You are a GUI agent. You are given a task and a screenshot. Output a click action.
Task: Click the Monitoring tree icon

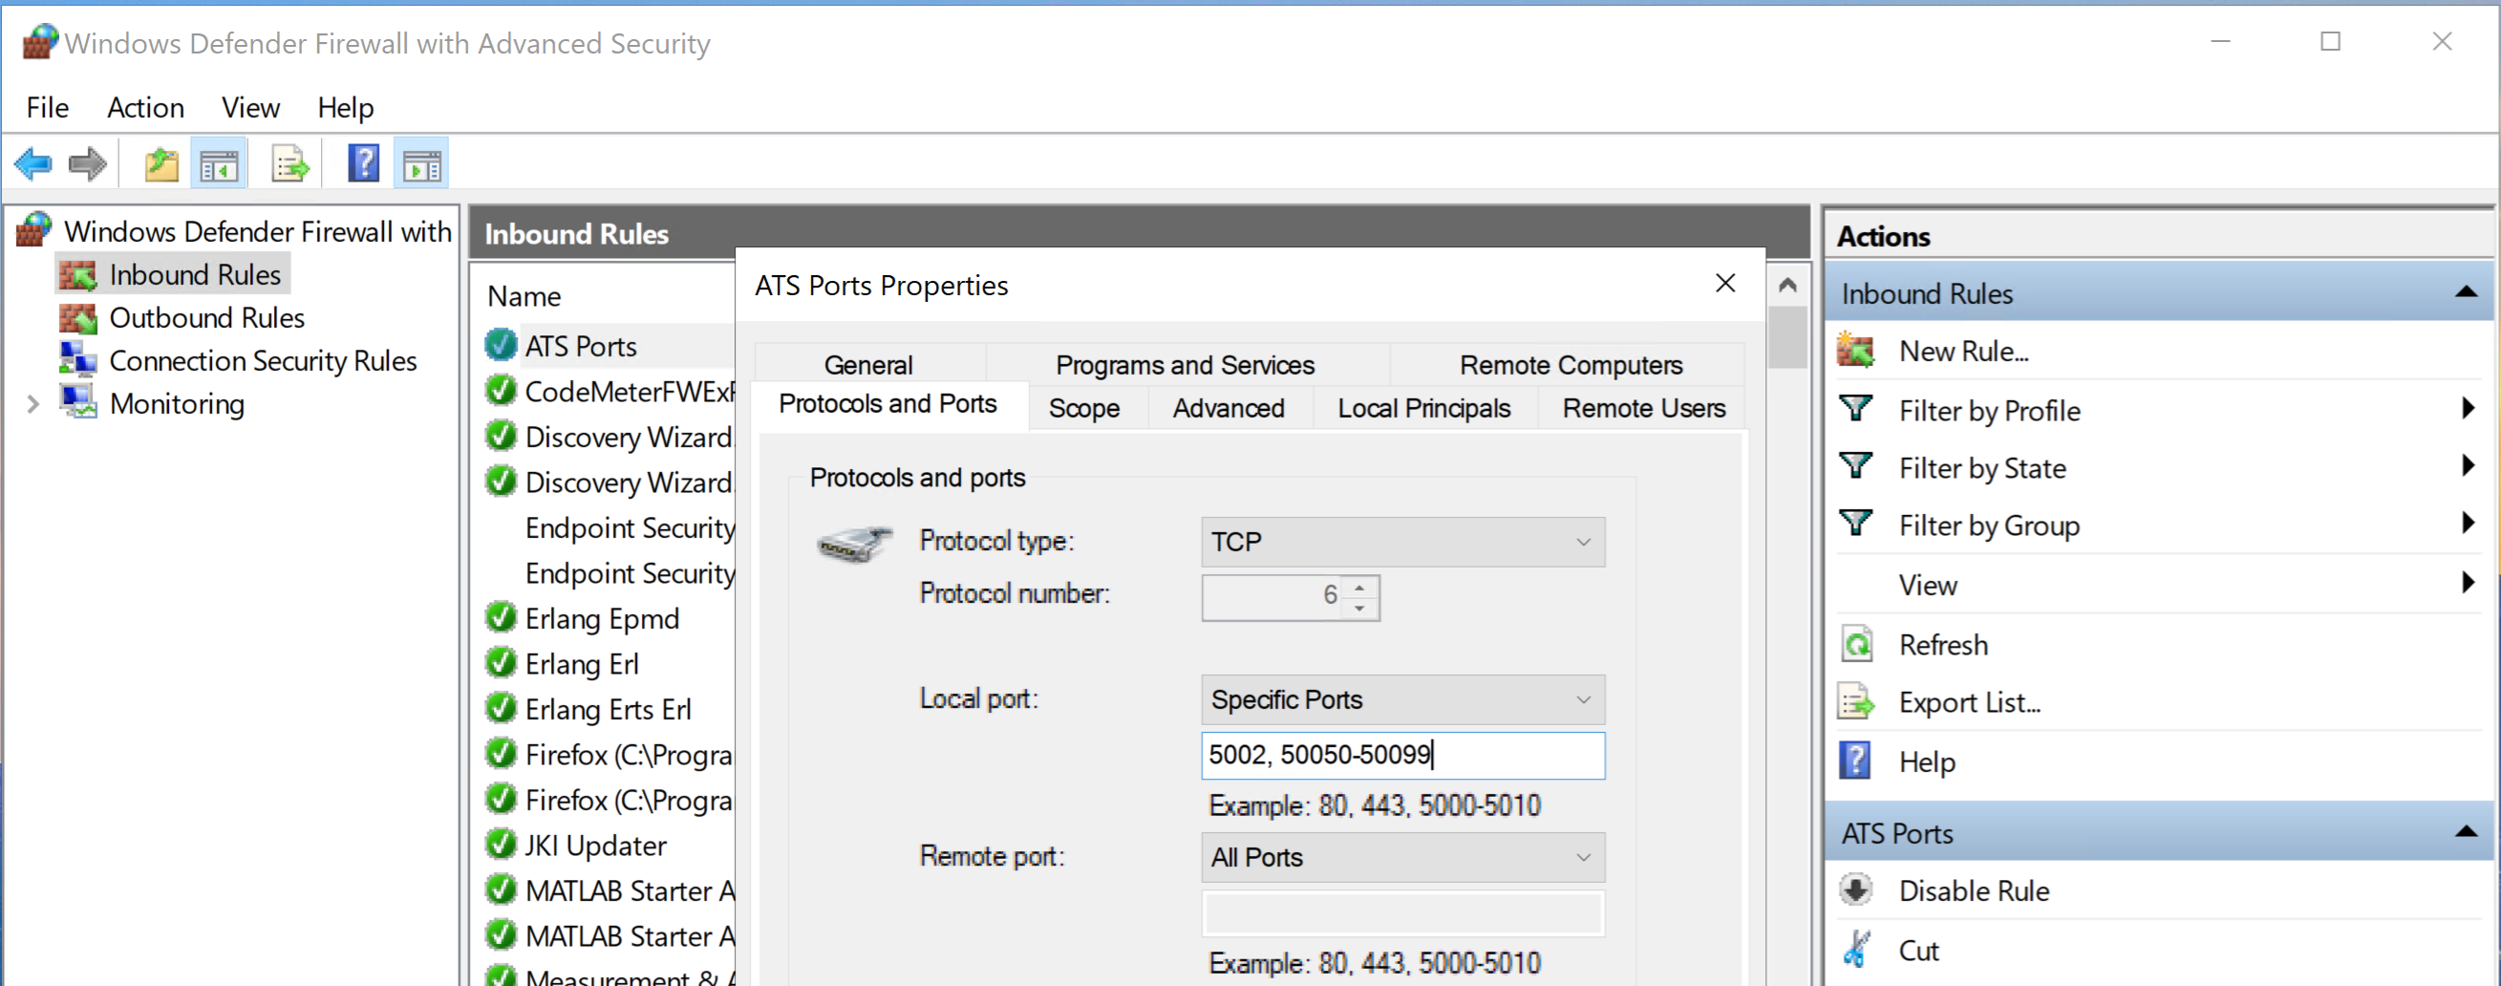[77, 402]
